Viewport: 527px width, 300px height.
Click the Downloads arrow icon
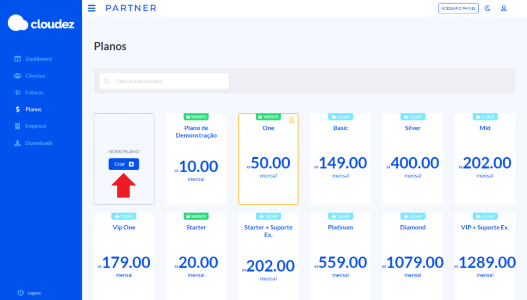(17, 143)
